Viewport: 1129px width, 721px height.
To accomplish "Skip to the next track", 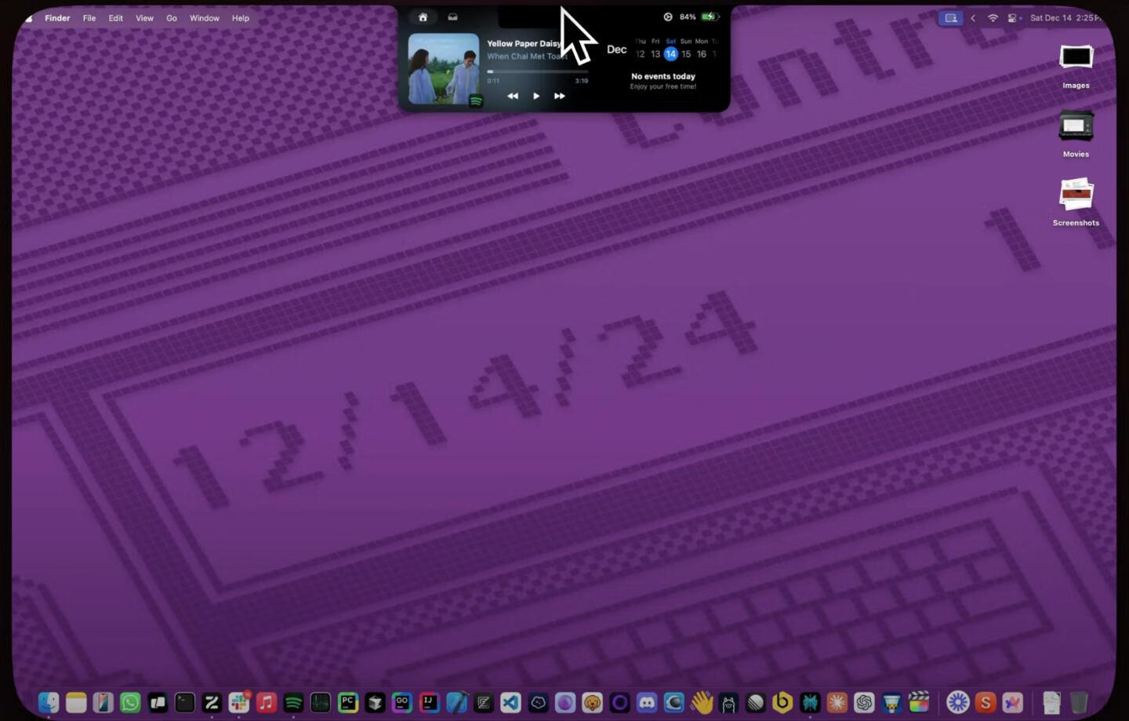I will [560, 96].
